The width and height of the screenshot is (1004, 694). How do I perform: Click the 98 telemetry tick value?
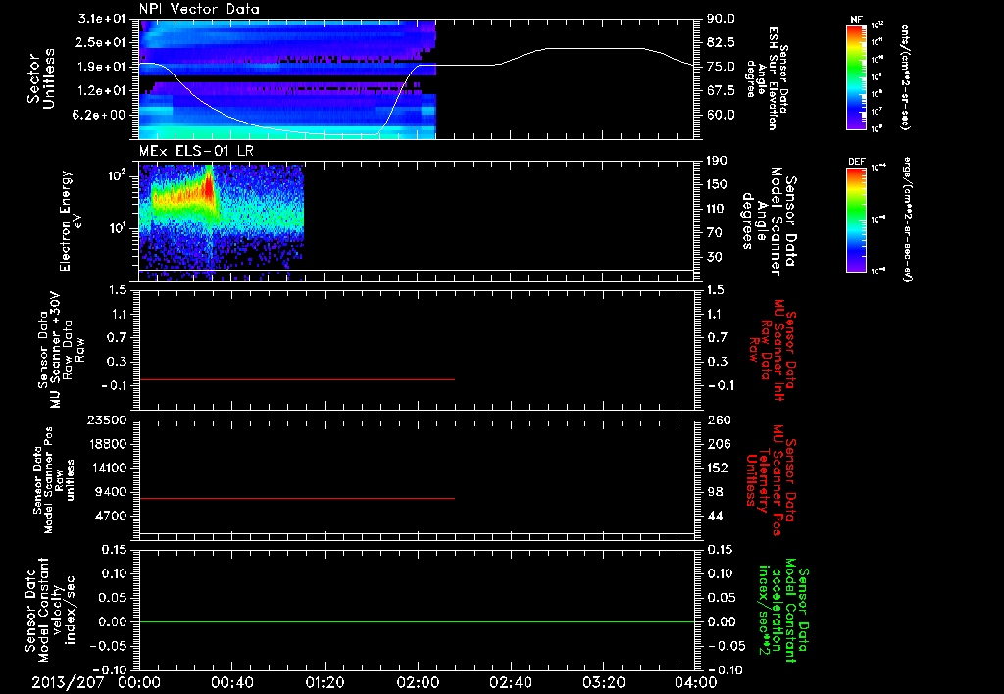(716, 492)
